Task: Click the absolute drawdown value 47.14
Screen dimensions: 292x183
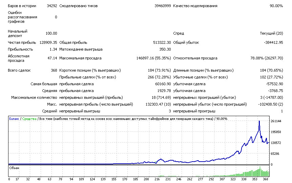Action: coord(52,58)
